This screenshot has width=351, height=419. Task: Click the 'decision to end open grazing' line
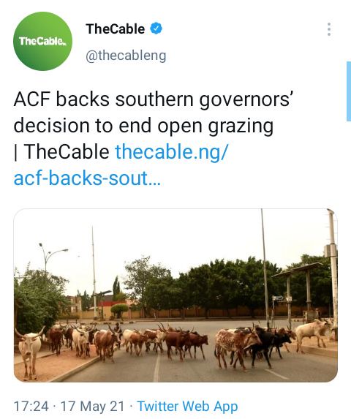143,126
